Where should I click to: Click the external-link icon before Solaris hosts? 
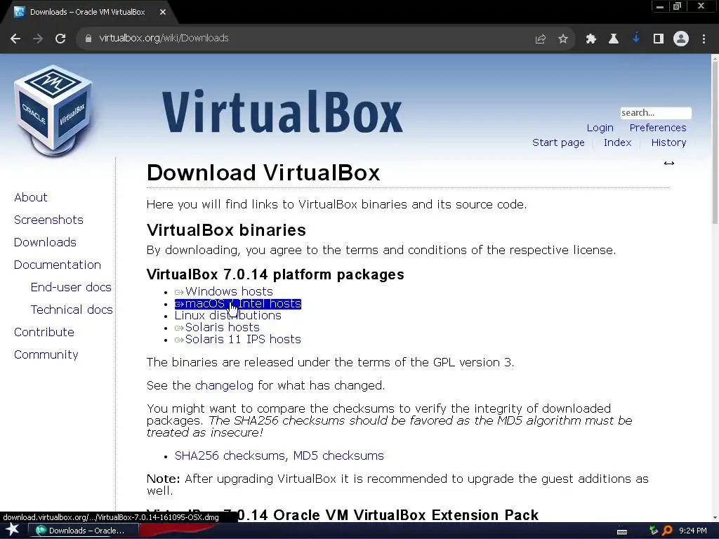click(179, 328)
